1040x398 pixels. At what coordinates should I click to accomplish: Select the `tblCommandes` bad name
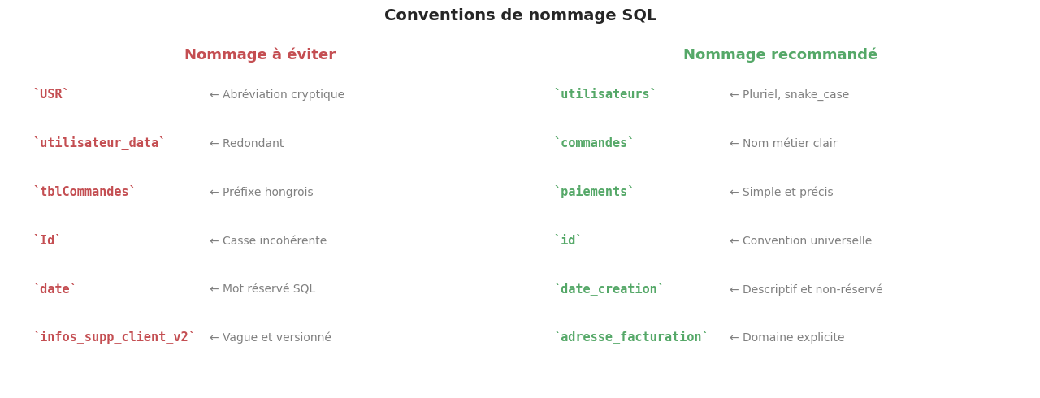[84, 193]
